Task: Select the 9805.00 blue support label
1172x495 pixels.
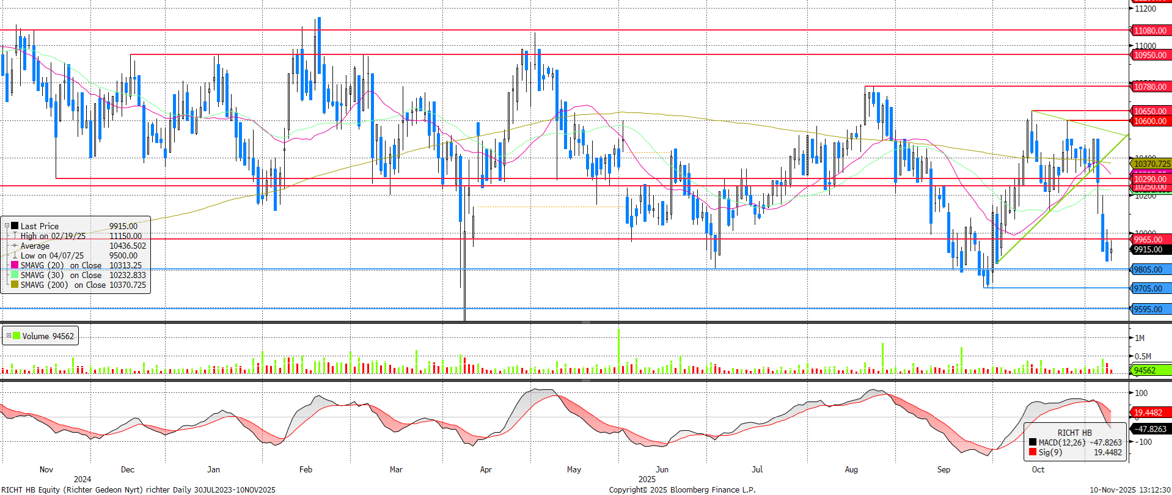Action: pyautogui.click(x=1148, y=269)
